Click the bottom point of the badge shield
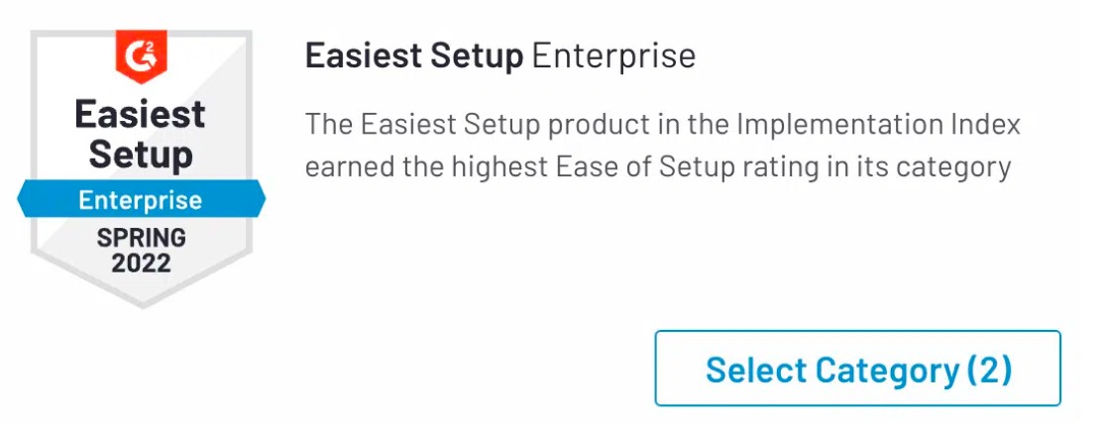Screen dimensions: 1103x424 [141, 300]
